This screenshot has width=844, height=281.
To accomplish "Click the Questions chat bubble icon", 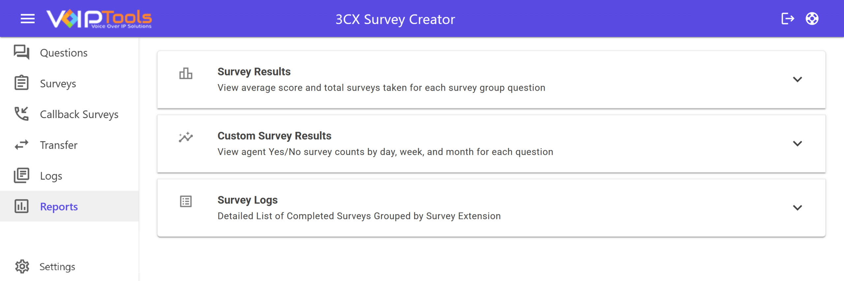I will point(22,52).
